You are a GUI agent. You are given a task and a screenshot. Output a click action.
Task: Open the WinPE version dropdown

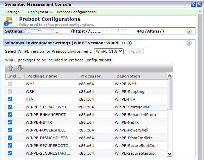(x=109, y=51)
